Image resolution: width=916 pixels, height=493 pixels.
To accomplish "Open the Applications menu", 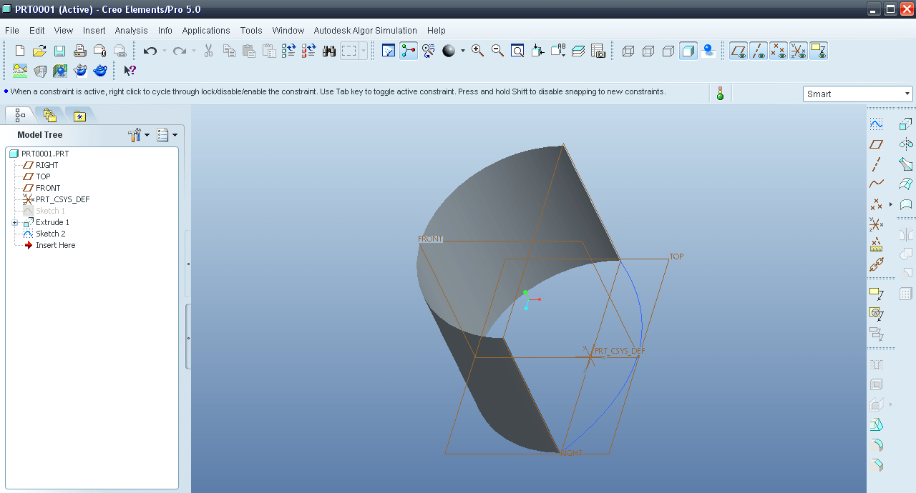I will coord(206,30).
